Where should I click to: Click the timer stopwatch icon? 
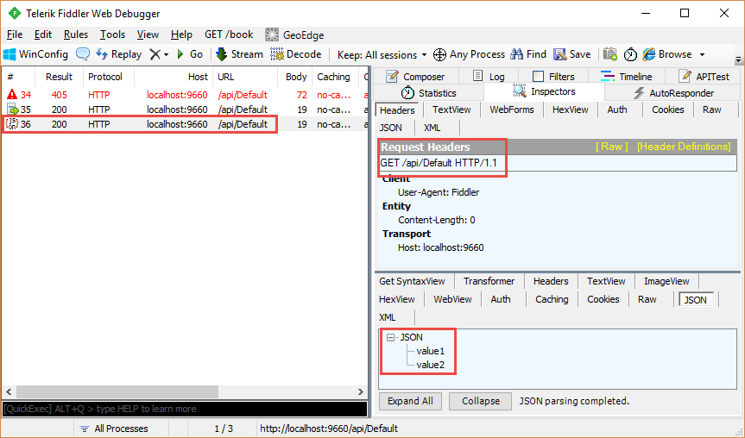tap(630, 54)
